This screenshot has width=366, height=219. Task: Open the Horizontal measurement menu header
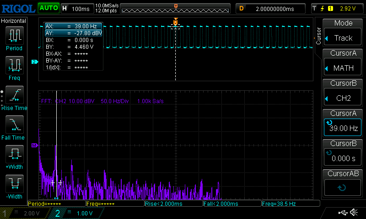click(14, 21)
